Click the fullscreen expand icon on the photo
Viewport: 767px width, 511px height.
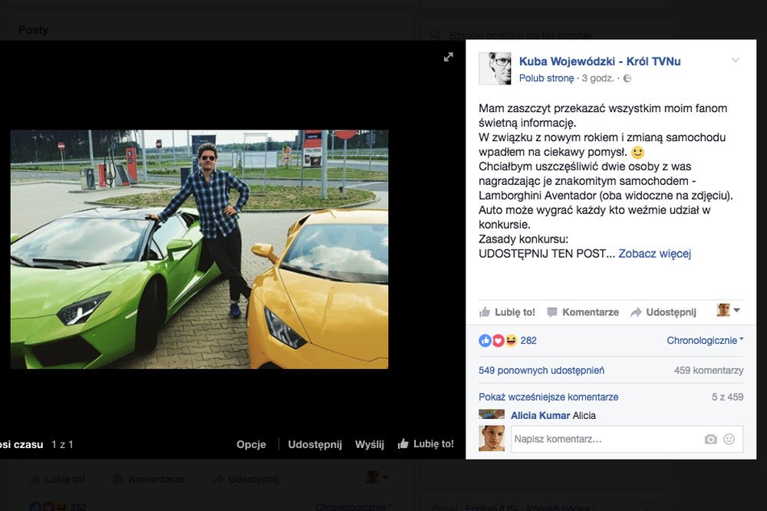point(449,57)
